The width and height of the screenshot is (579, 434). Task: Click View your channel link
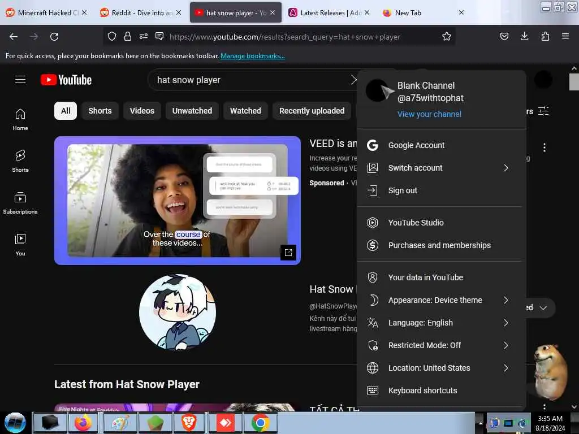pos(429,114)
